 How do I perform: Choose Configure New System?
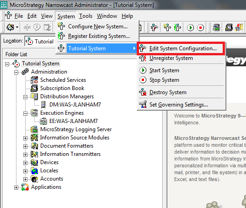click(97, 27)
